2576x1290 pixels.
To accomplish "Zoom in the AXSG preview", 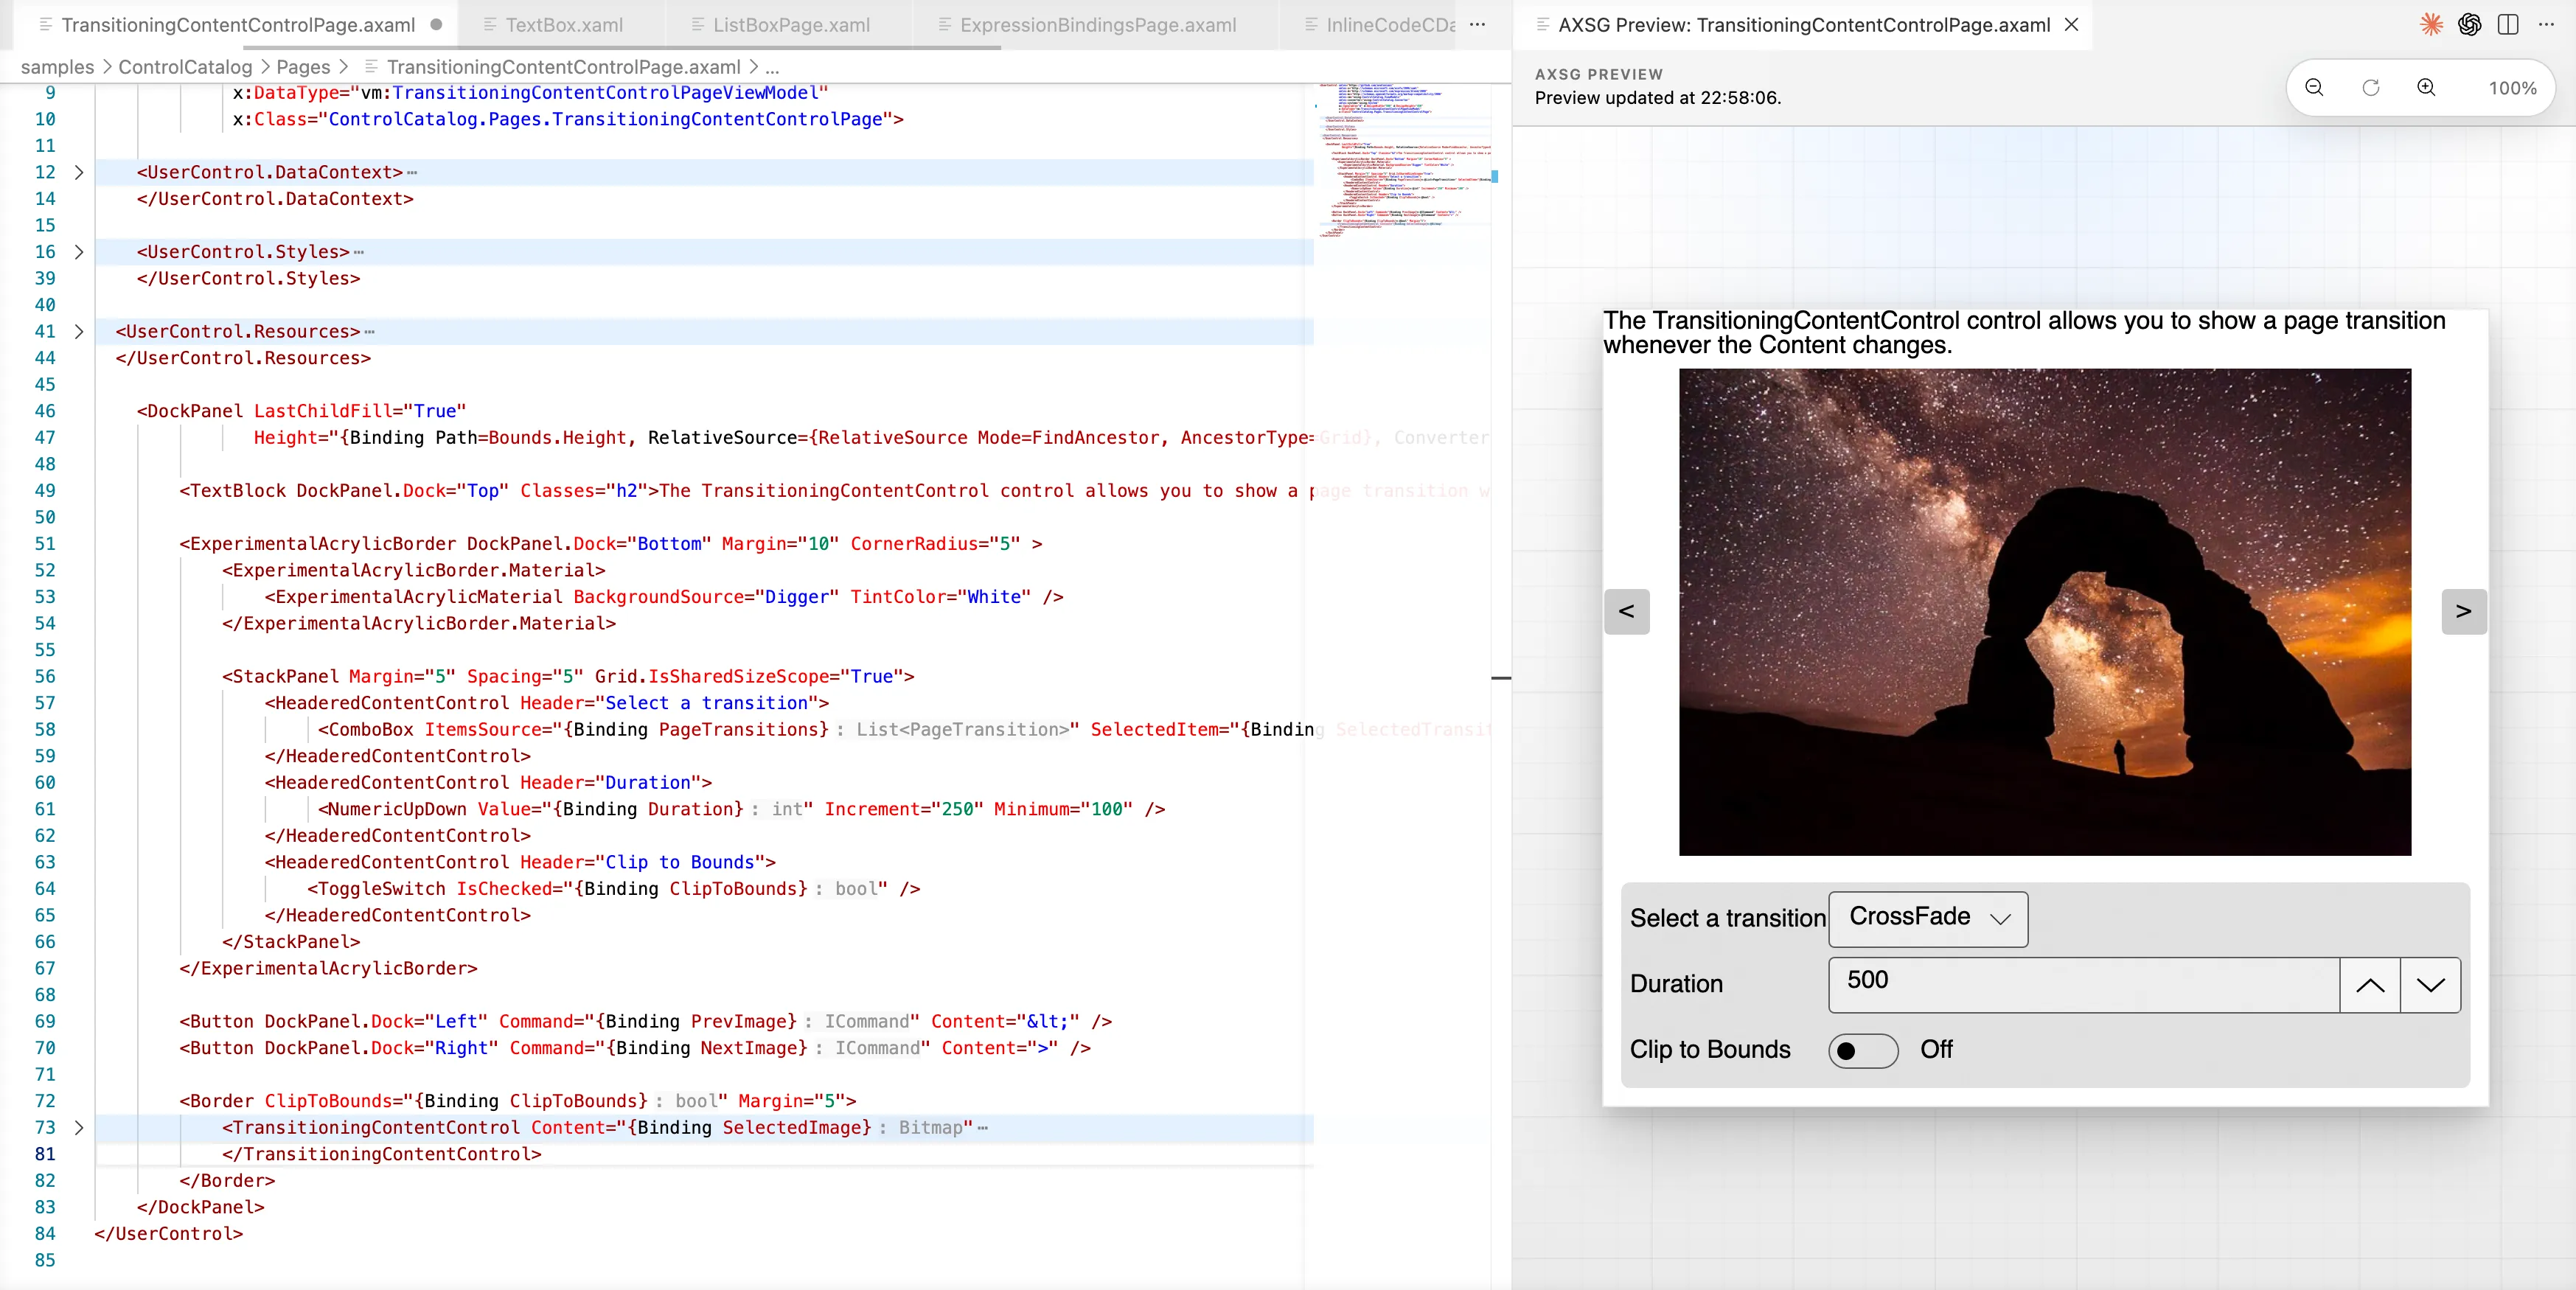I will [x=2426, y=88].
